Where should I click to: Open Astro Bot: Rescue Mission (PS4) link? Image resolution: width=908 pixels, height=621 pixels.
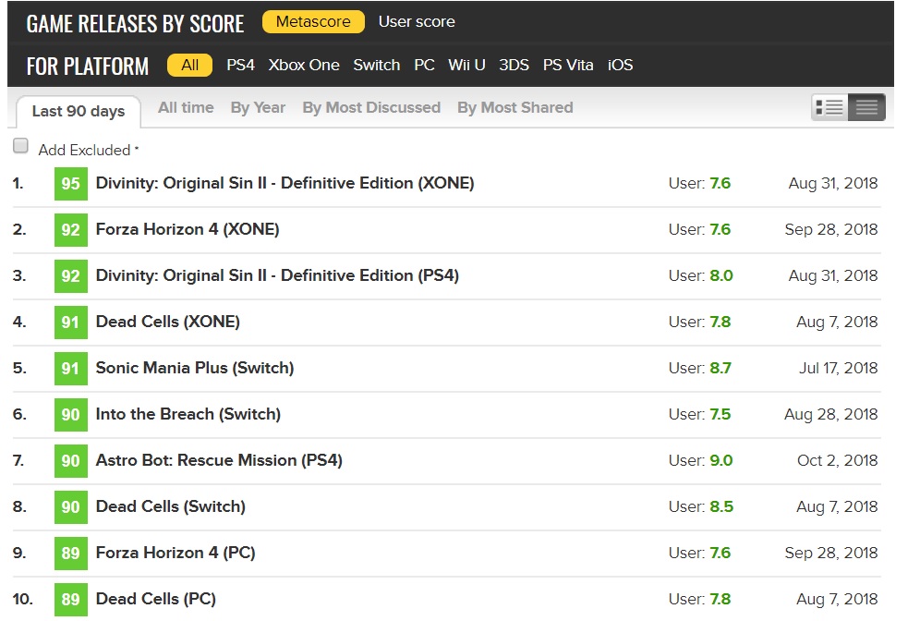(x=219, y=460)
